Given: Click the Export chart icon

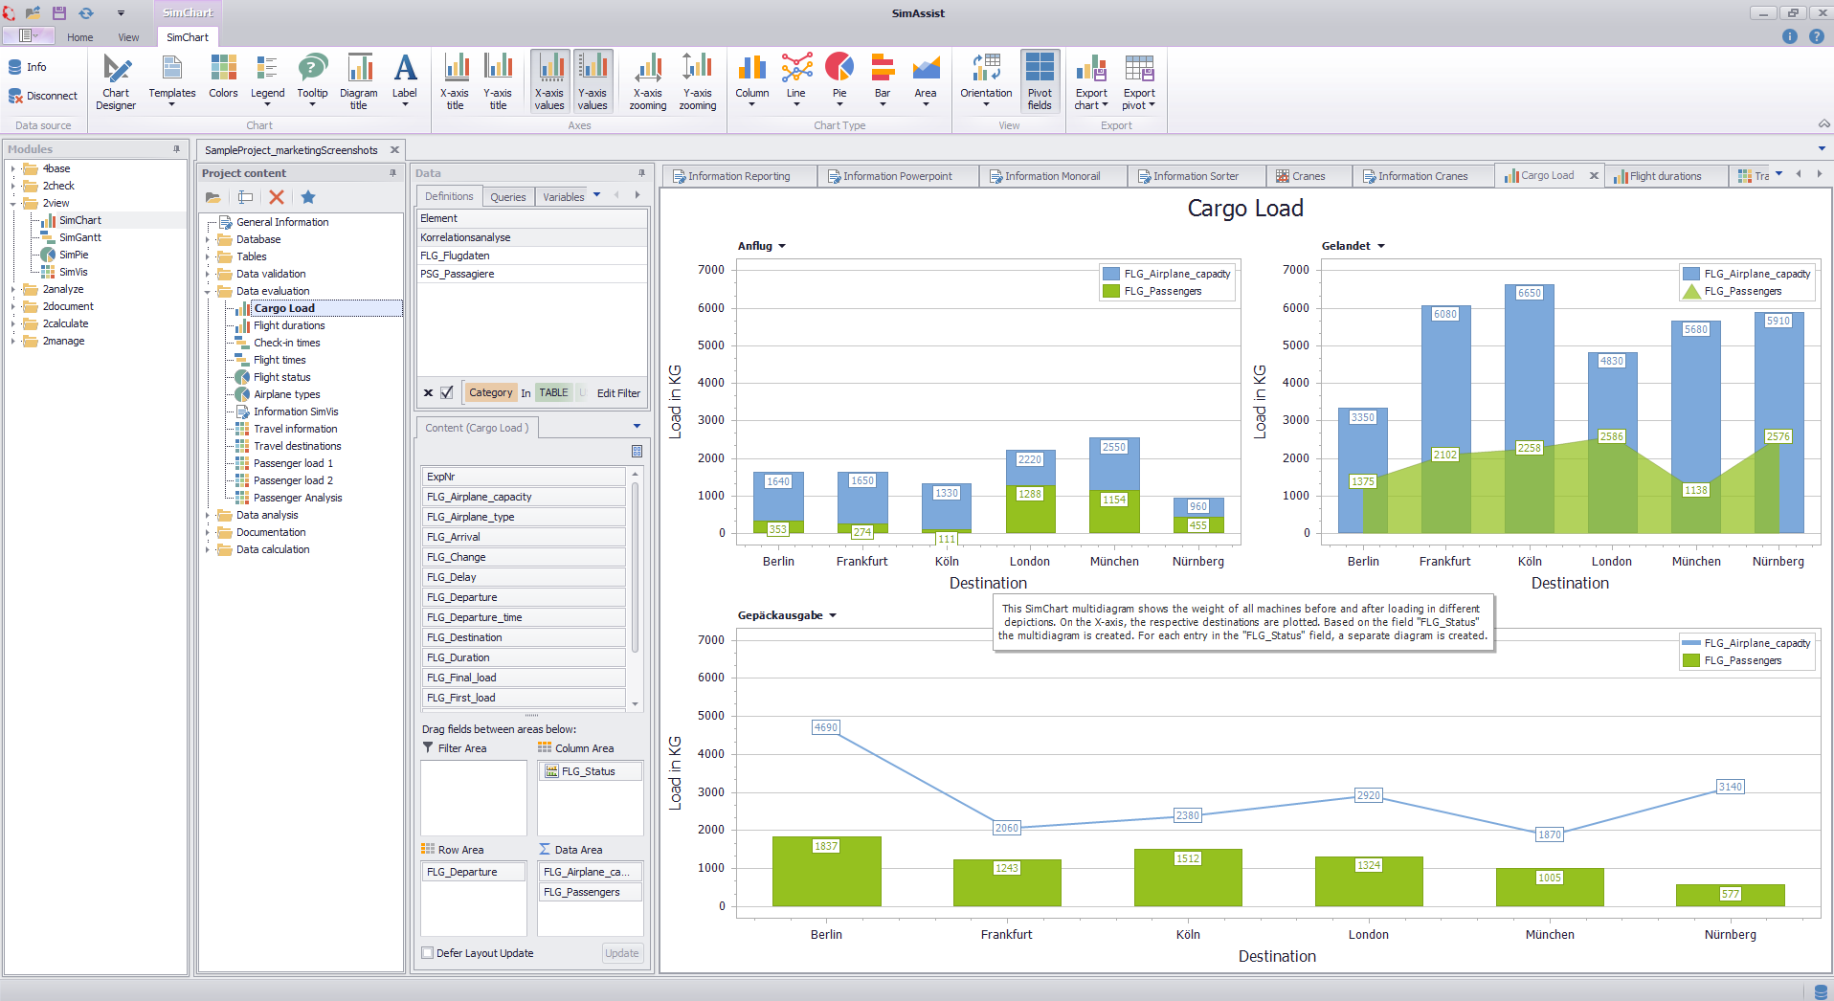Looking at the screenshot, I should (1091, 69).
